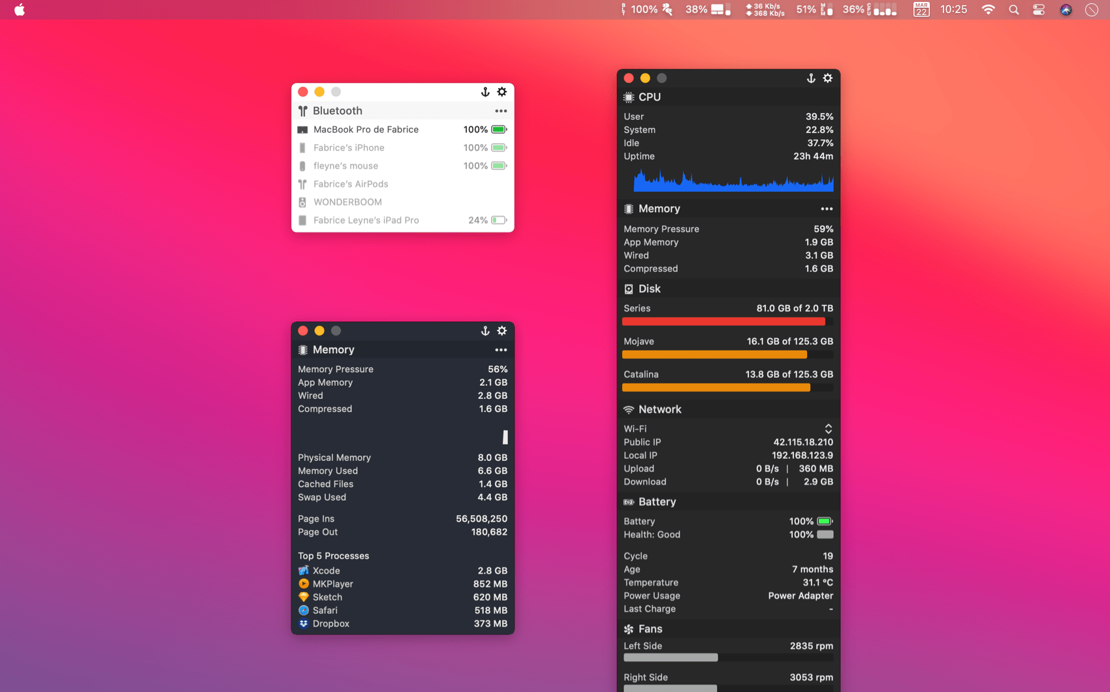Click the Battery section icon
This screenshot has height=692, width=1110.
(x=629, y=502)
